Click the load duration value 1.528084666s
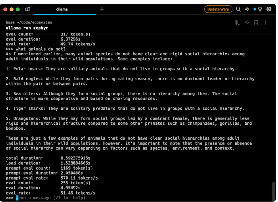The image size is (278, 202). coord(75,163)
